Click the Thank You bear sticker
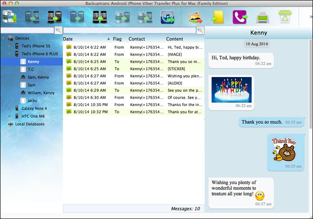 (284, 149)
